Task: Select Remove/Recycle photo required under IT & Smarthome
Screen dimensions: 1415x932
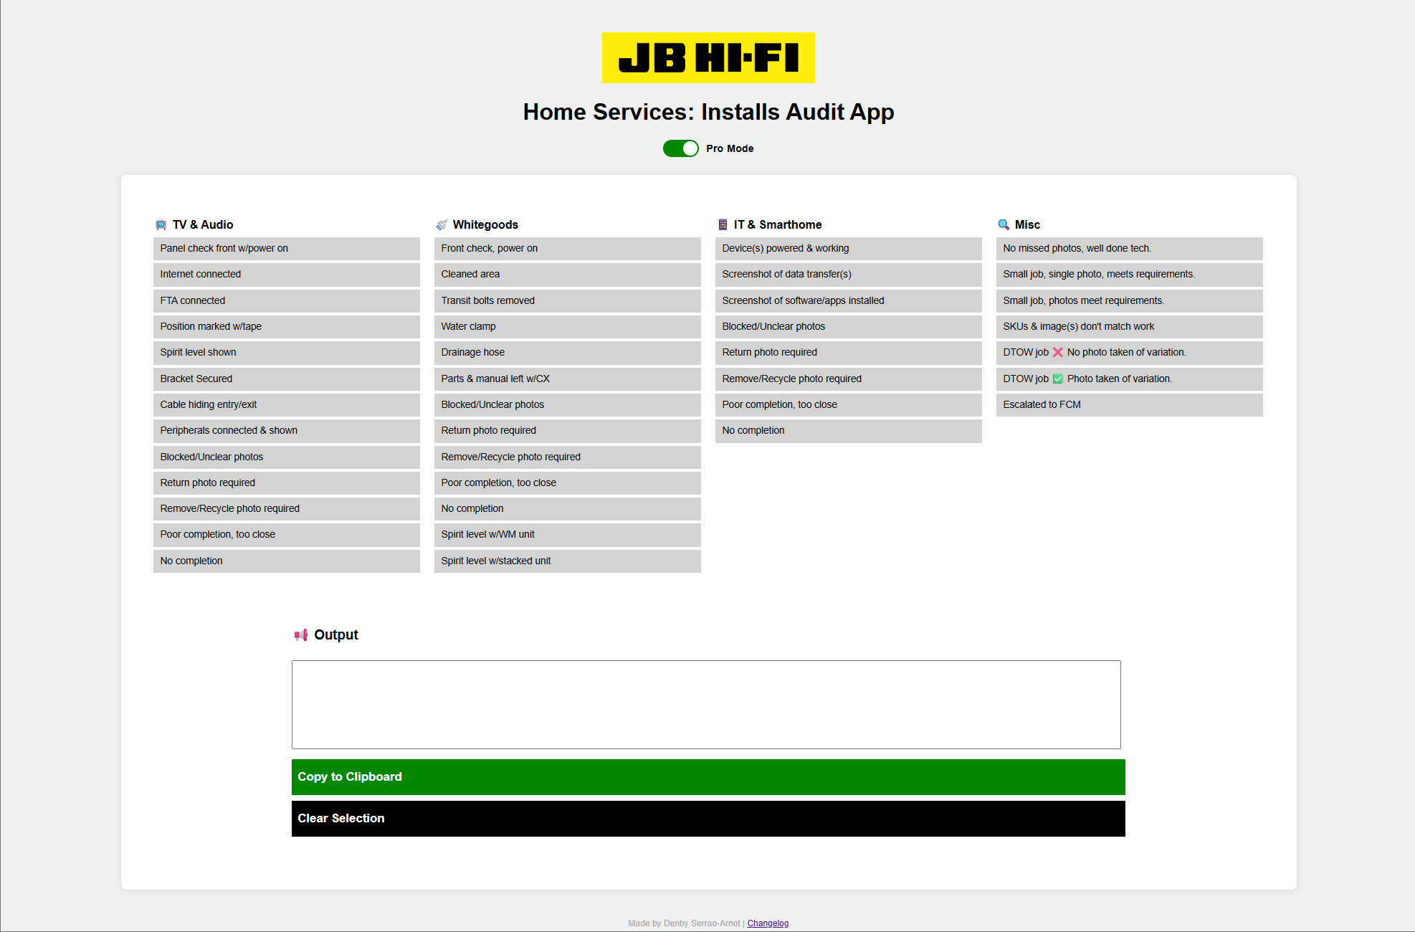Action: click(x=849, y=379)
